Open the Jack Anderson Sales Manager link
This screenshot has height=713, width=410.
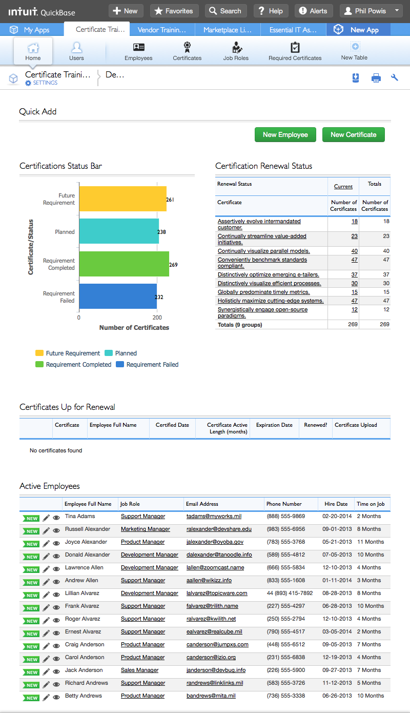(140, 670)
